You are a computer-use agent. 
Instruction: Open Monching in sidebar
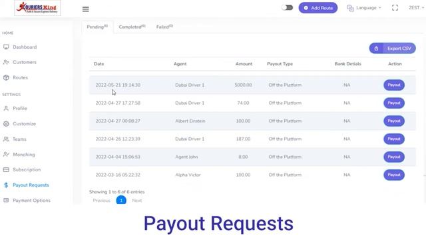click(x=24, y=155)
